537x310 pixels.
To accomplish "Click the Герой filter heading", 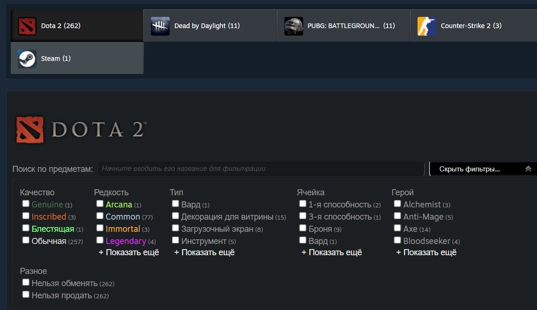I will click(x=403, y=192).
